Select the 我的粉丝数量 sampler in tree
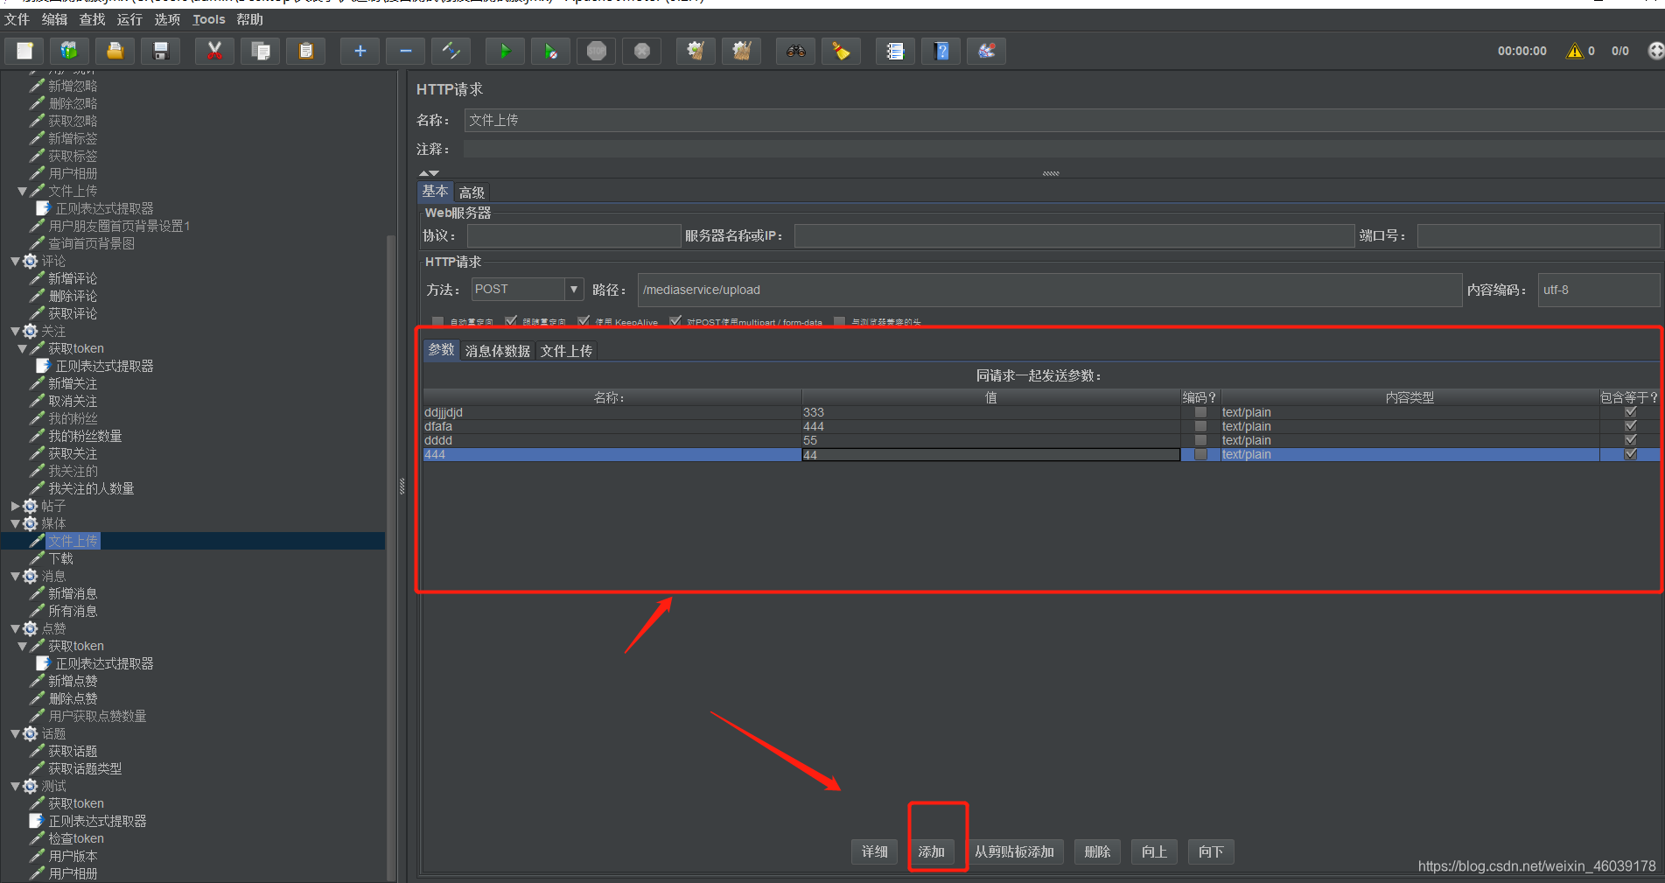 point(85,436)
